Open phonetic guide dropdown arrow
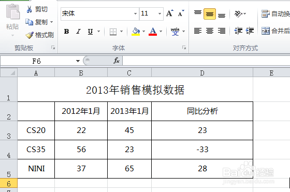 pyautogui.click(x=184, y=32)
